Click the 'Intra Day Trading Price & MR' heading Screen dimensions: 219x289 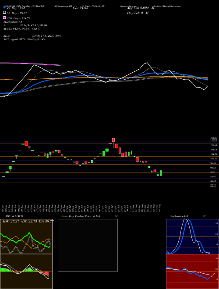pos(81,216)
